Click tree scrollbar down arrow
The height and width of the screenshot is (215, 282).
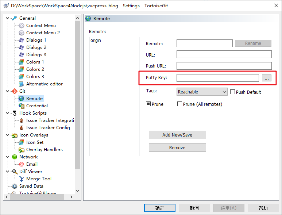[x=77, y=191]
